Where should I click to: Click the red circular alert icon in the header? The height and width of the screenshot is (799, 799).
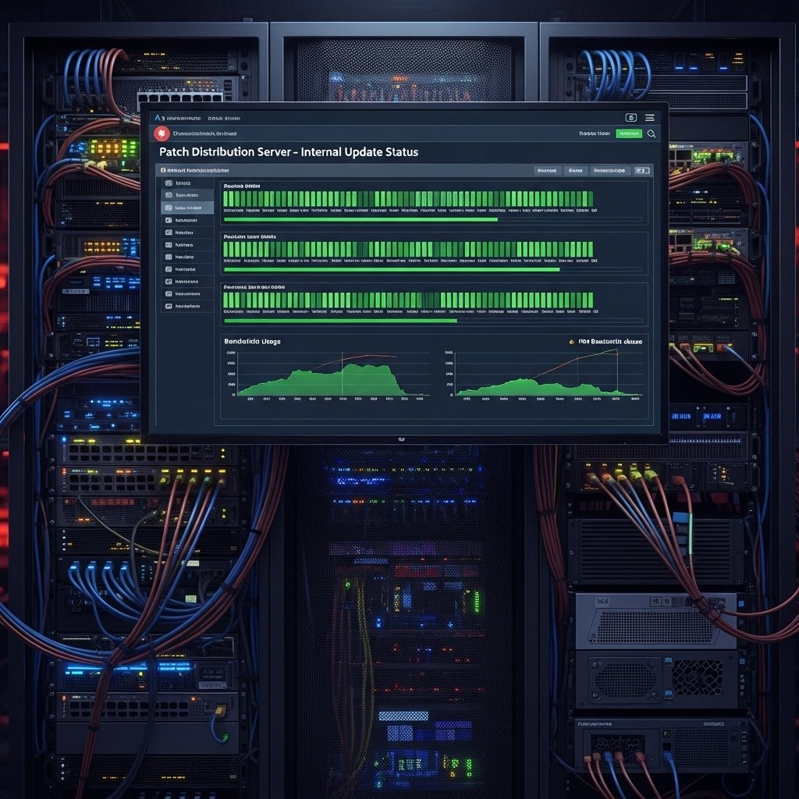tap(162, 133)
